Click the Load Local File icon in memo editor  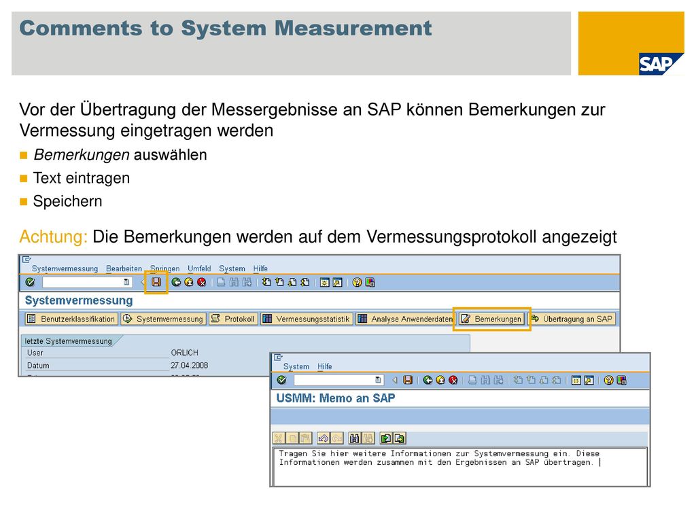386,438
